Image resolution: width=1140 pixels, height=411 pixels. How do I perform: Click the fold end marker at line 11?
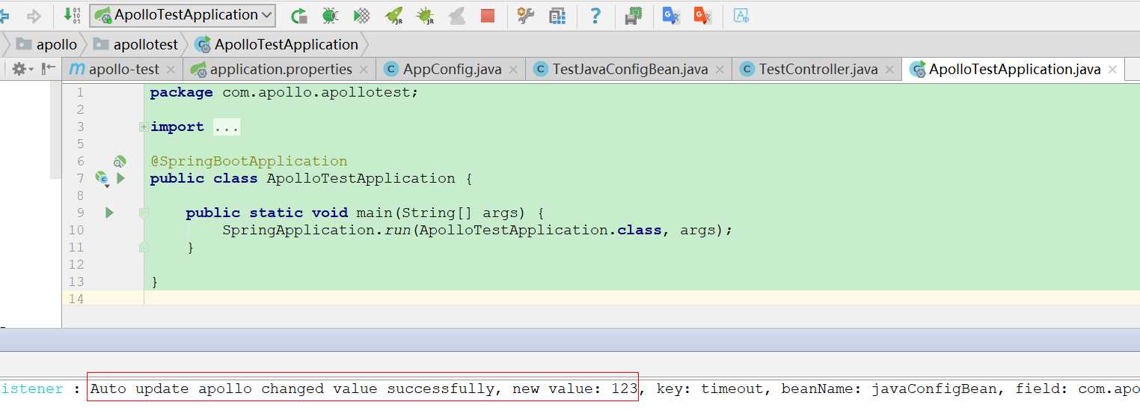[x=144, y=247]
